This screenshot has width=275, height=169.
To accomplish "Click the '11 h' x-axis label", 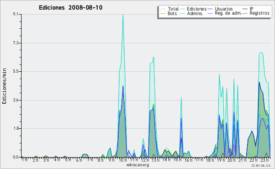I will click(x=134, y=160).
